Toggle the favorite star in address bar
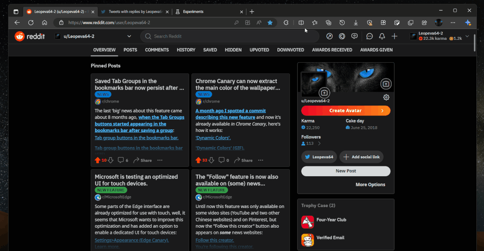Viewport: 484px width, 251px height. point(270,22)
